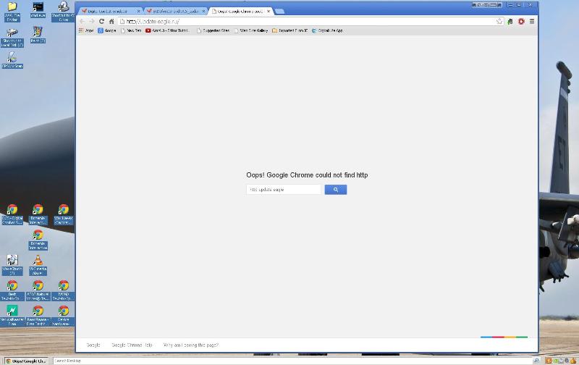
Task: Click Why am I seeing this page link
Action: pyautogui.click(x=191, y=345)
